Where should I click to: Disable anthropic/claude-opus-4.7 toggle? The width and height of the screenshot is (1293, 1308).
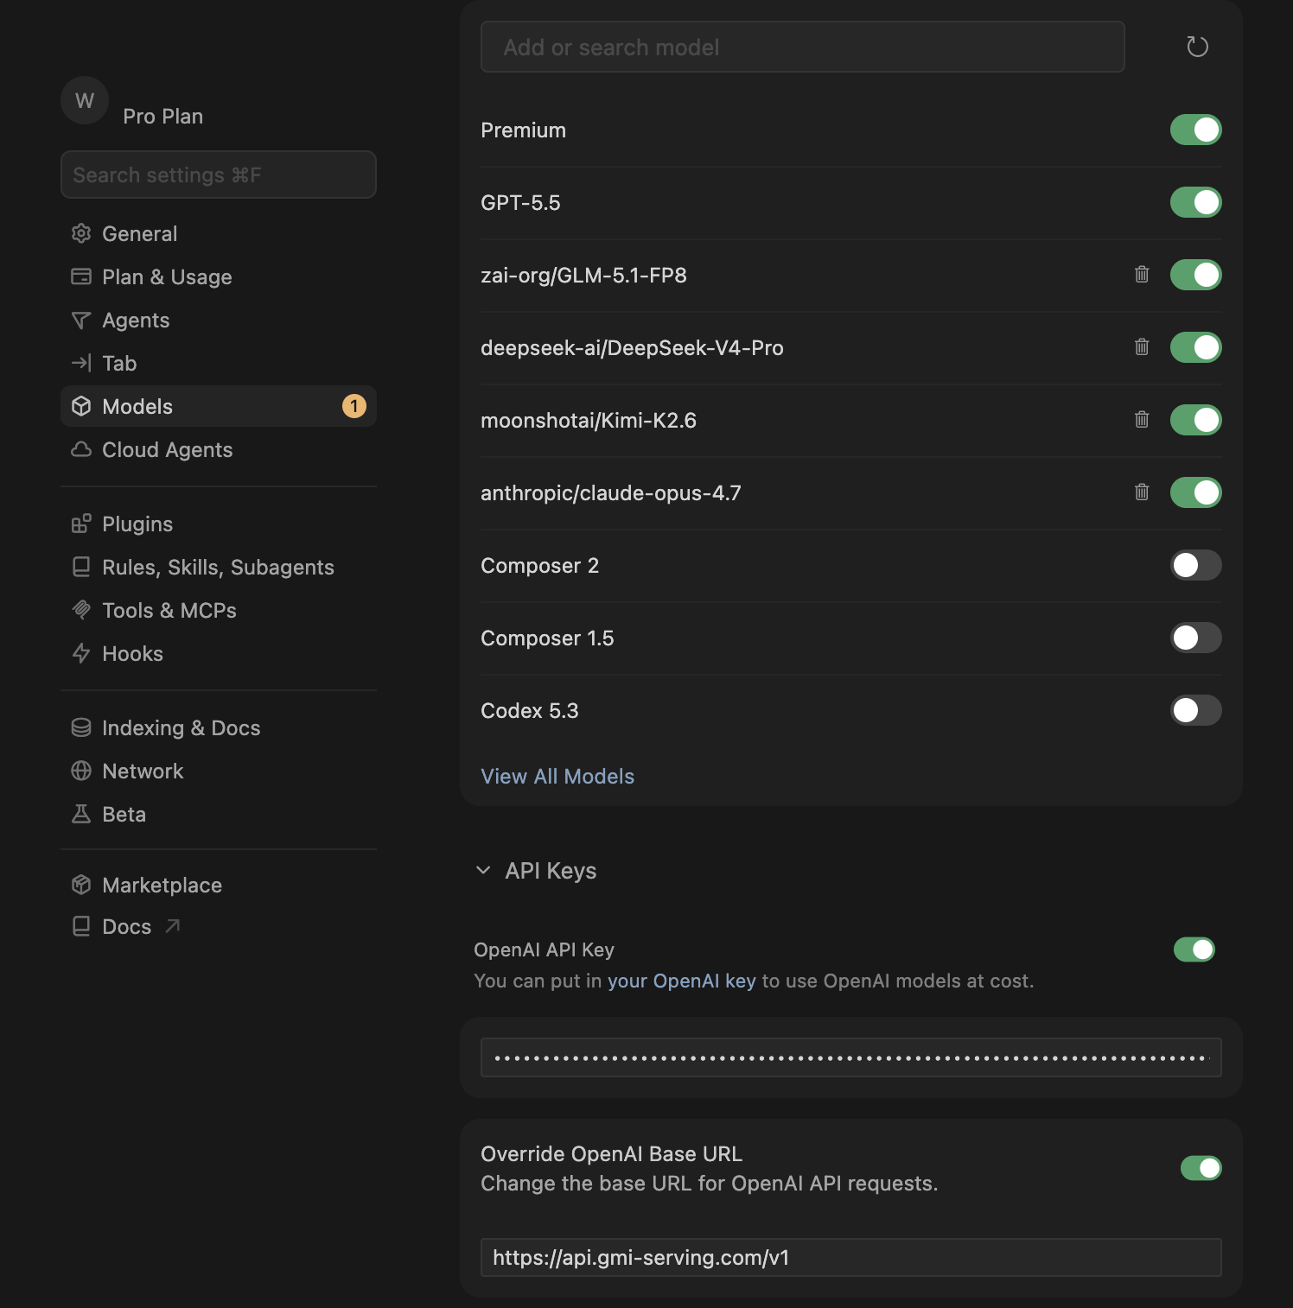pyautogui.click(x=1196, y=492)
